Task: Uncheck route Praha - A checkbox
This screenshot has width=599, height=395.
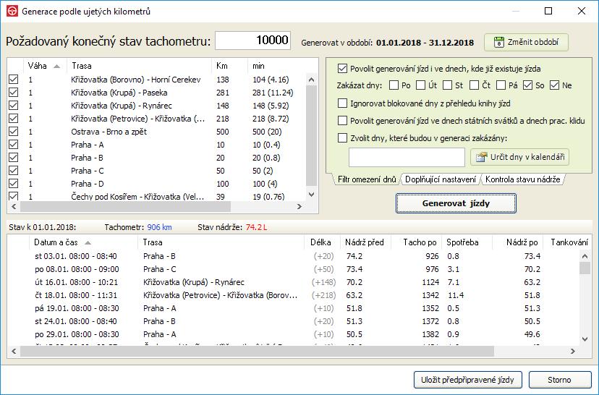Action: (13, 145)
